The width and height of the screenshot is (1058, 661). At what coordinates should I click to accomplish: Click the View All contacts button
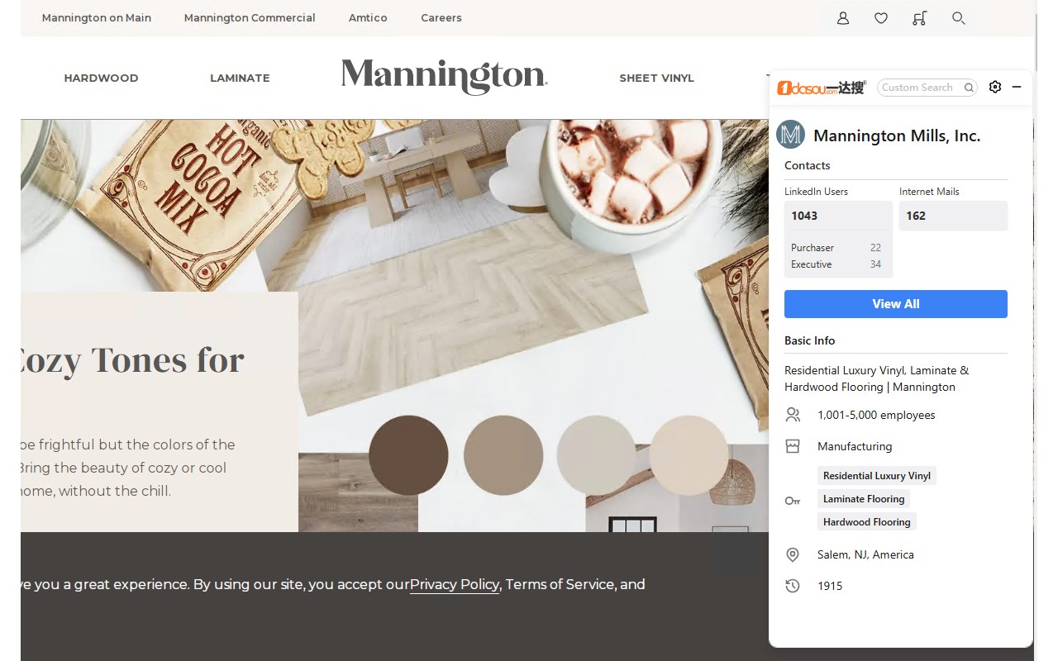tap(896, 304)
